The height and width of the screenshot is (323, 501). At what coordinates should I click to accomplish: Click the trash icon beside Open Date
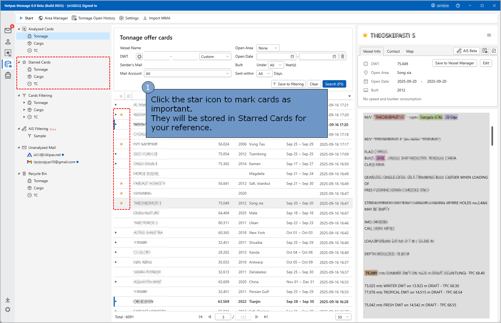pos(343,57)
